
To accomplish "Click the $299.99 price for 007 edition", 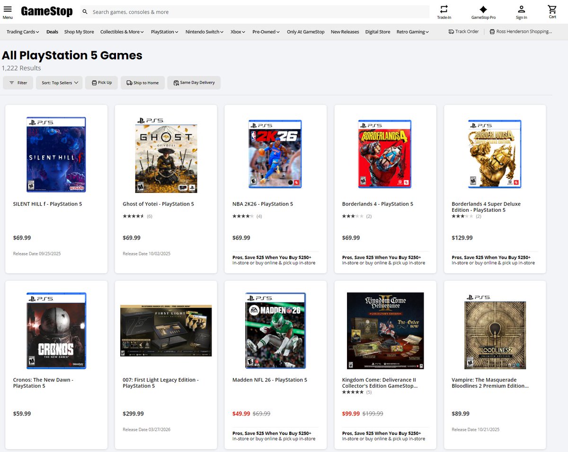I will coord(133,414).
